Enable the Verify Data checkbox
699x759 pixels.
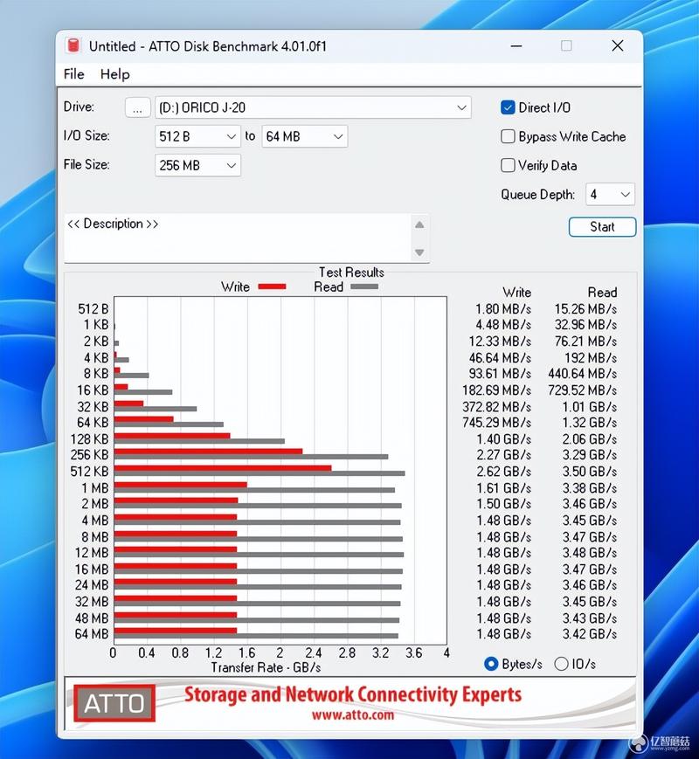click(x=507, y=166)
